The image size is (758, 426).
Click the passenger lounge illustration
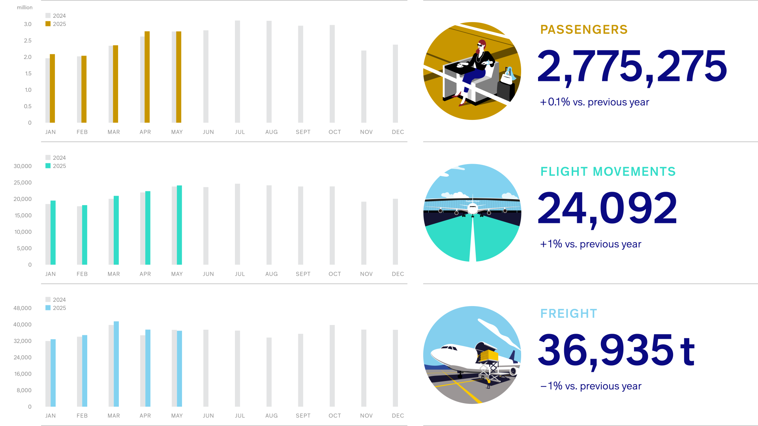tap(472, 71)
